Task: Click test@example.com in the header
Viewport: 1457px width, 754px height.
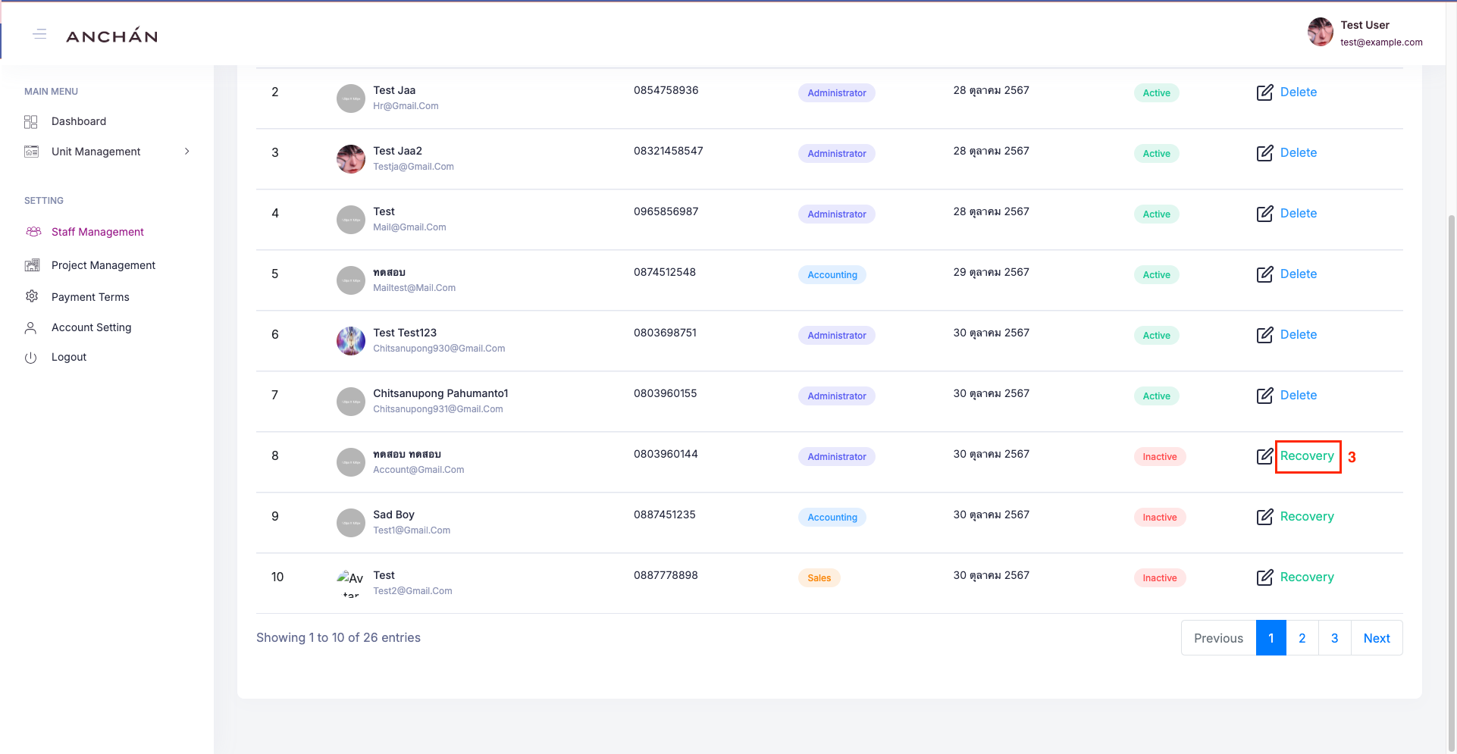Action: click(1381, 42)
